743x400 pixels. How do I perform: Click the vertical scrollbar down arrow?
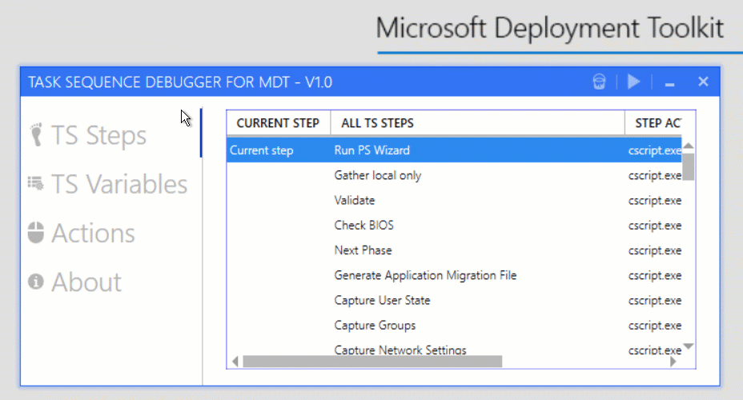(688, 347)
